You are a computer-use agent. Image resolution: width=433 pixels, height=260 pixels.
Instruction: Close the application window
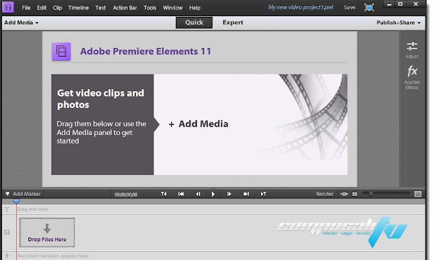(416, 4)
